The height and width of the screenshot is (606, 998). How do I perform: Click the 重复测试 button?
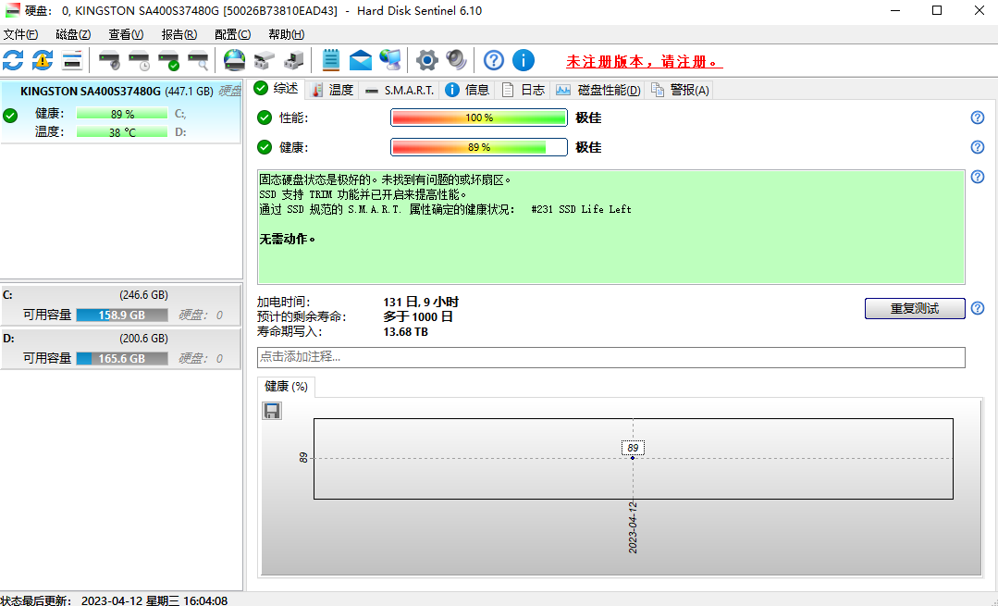tap(914, 308)
